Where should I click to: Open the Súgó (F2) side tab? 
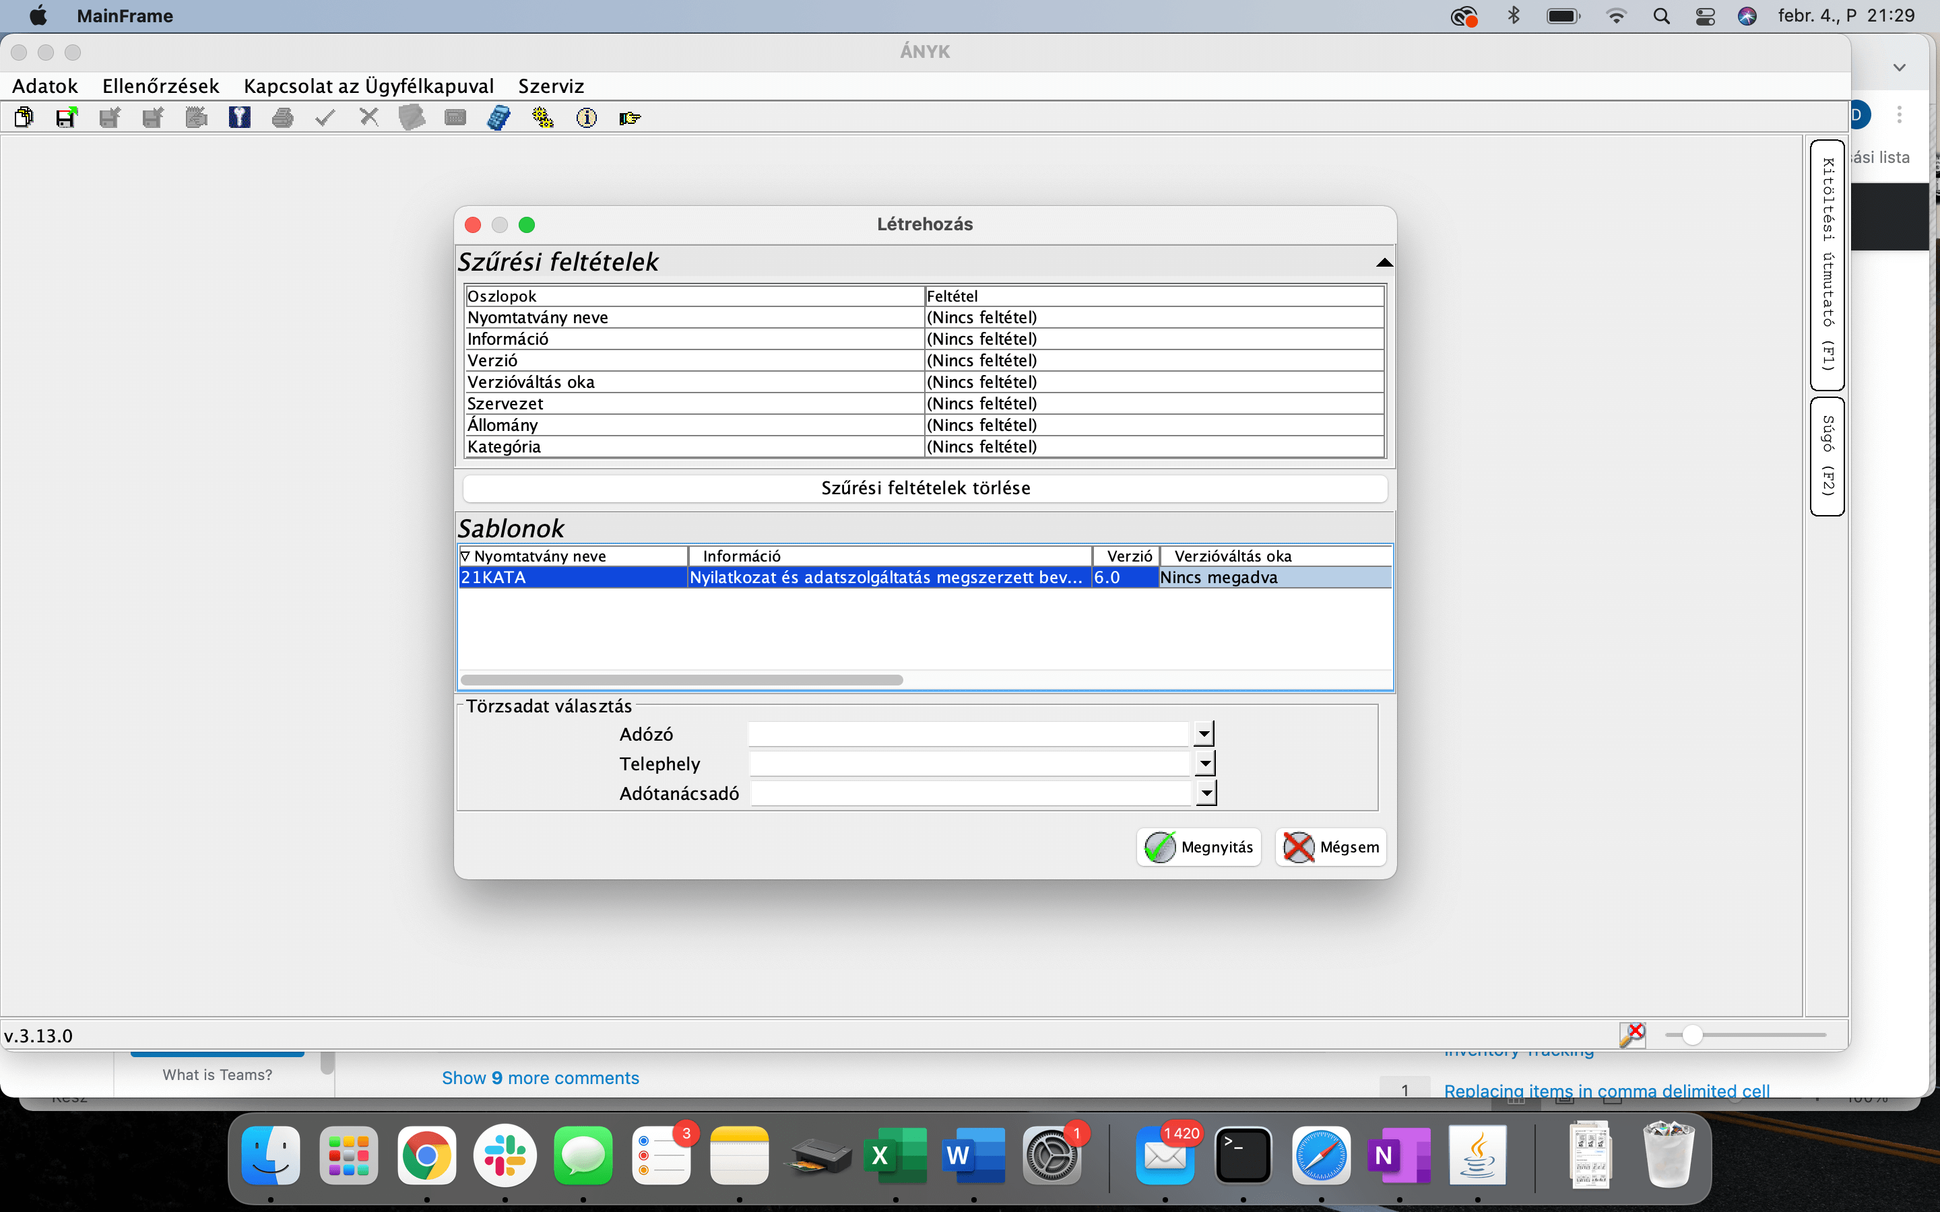click(1828, 456)
